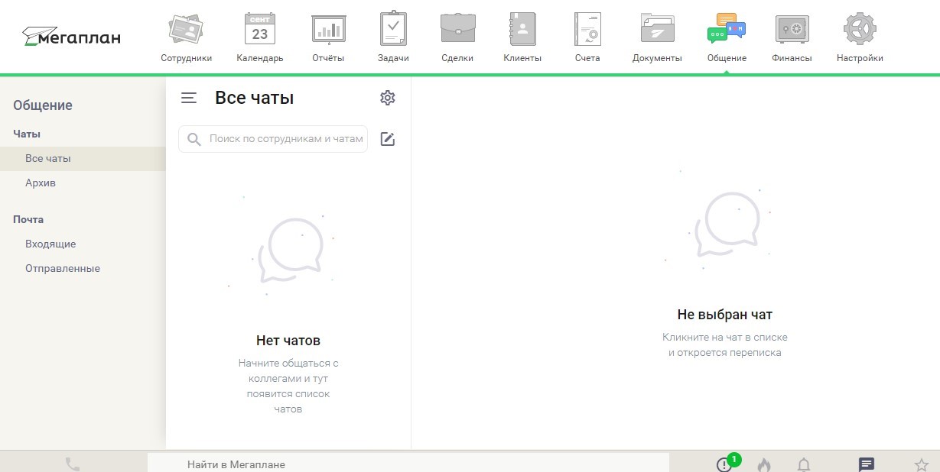940x472 pixels.
Task: Toggle the hamburger menu beside Все чаты
Action: tap(189, 98)
